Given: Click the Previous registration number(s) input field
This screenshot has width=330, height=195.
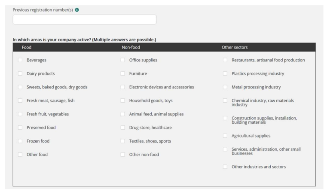Looking at the screenshot, I should 85,19.
